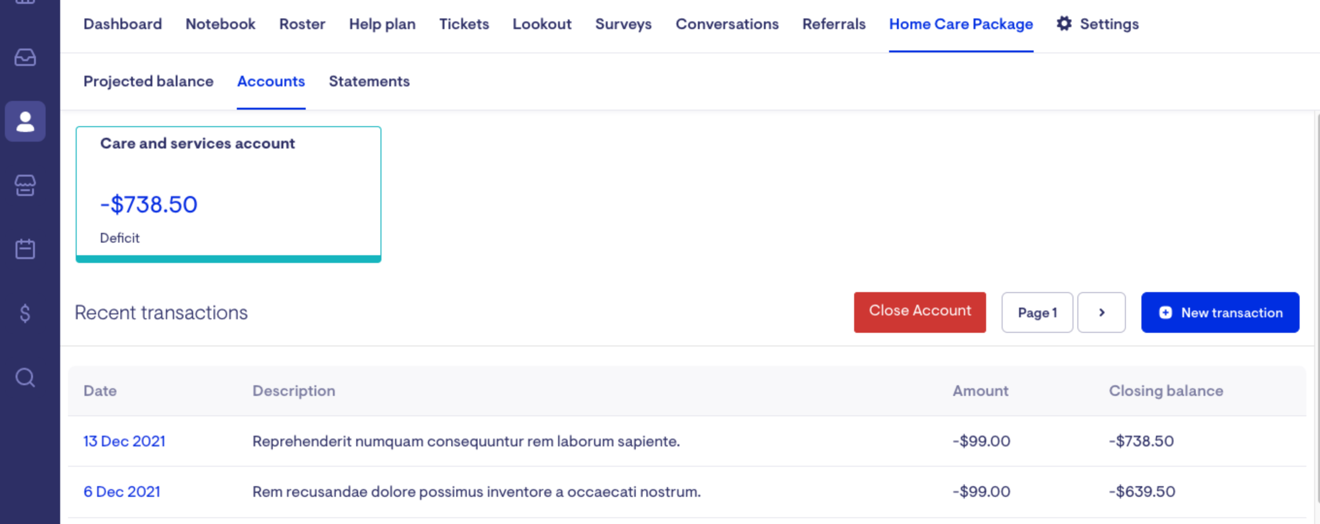Open the calendar icon in sidebar

point(25,249)
